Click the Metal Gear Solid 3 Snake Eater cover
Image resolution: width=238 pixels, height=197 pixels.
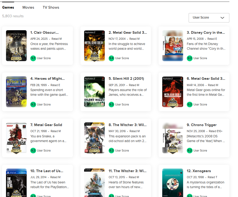coord(94,46)
